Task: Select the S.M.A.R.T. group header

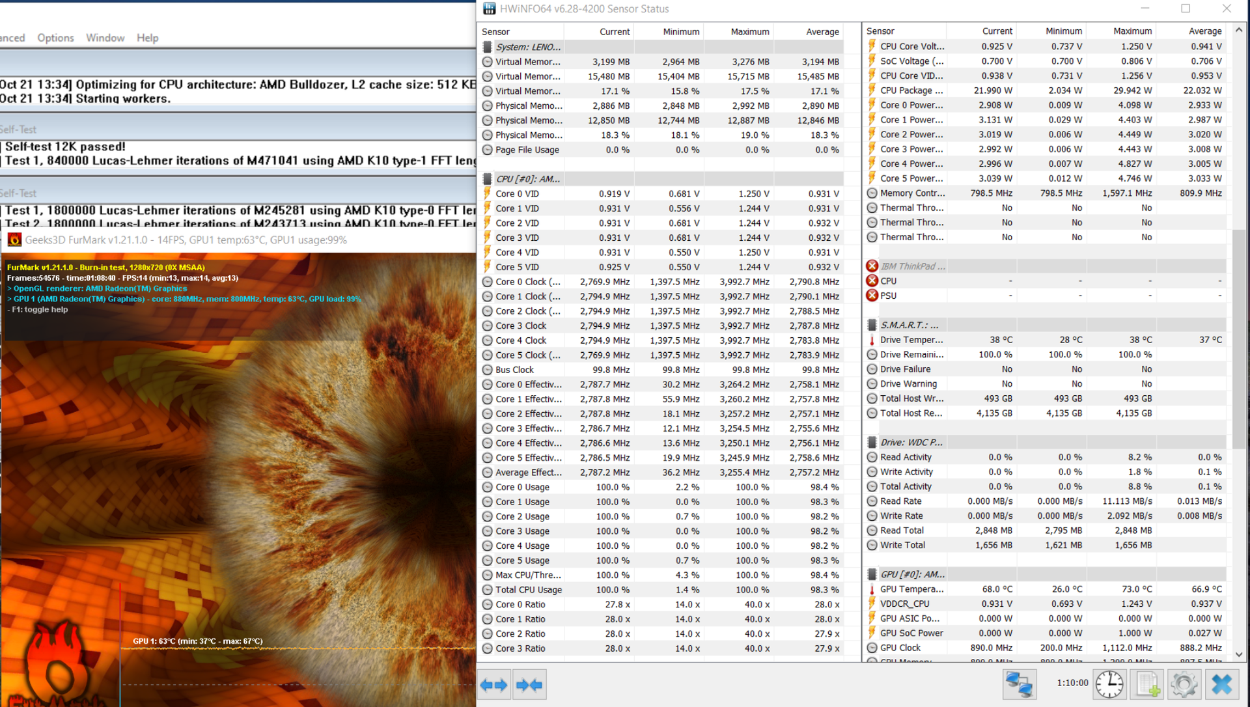Action: click(1046, 325)
